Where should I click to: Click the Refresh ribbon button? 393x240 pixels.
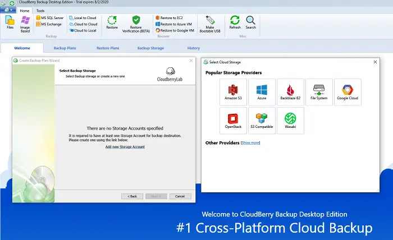click(235, 22)
